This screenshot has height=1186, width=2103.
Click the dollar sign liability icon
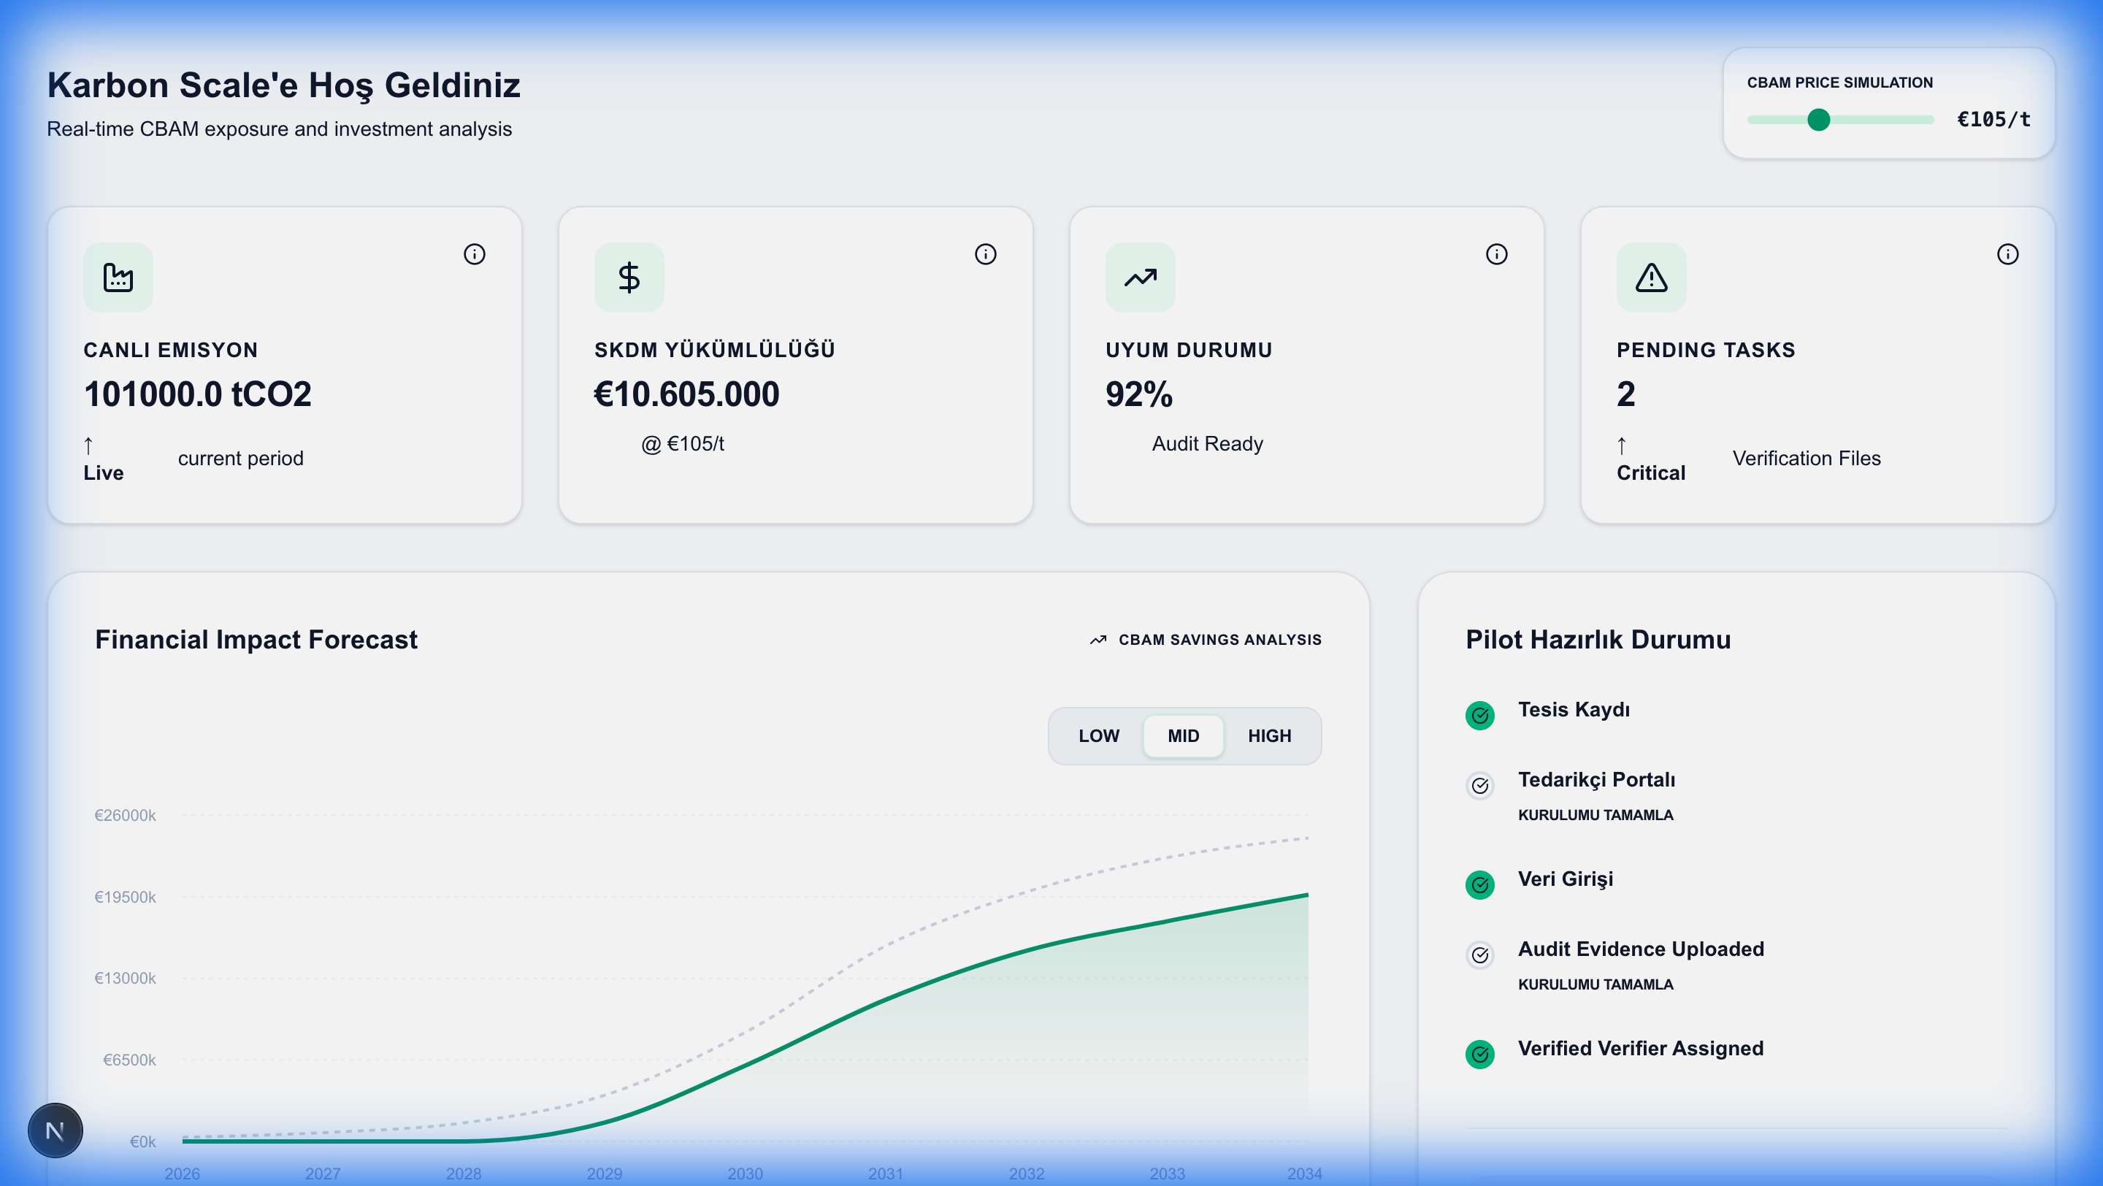(x=629, y=278)
